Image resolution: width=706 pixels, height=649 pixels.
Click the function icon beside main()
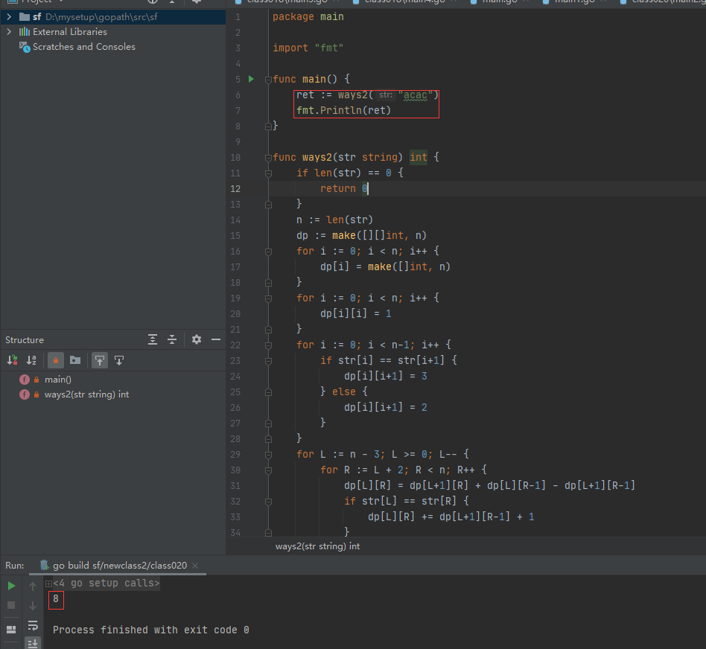(25, 380)
